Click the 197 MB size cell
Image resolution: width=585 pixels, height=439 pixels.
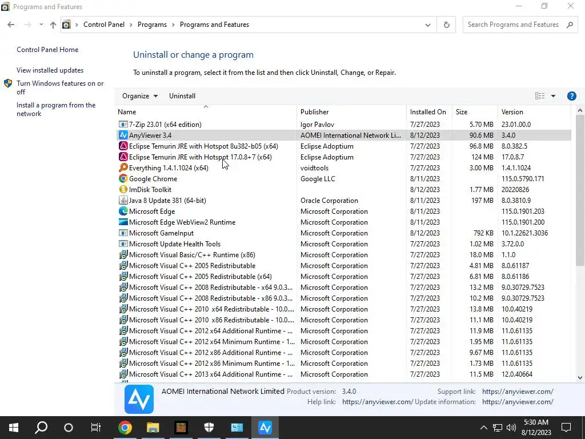pos(482,201)
